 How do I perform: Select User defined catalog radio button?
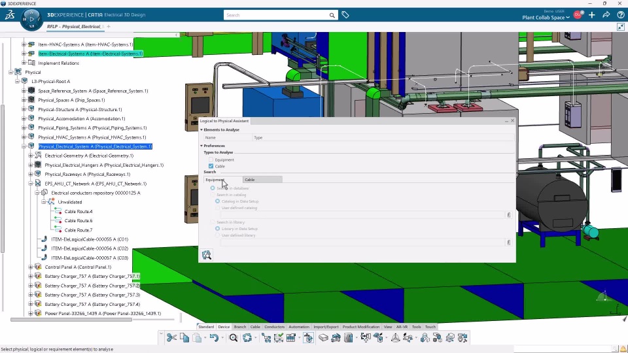(x=217, y=208)
